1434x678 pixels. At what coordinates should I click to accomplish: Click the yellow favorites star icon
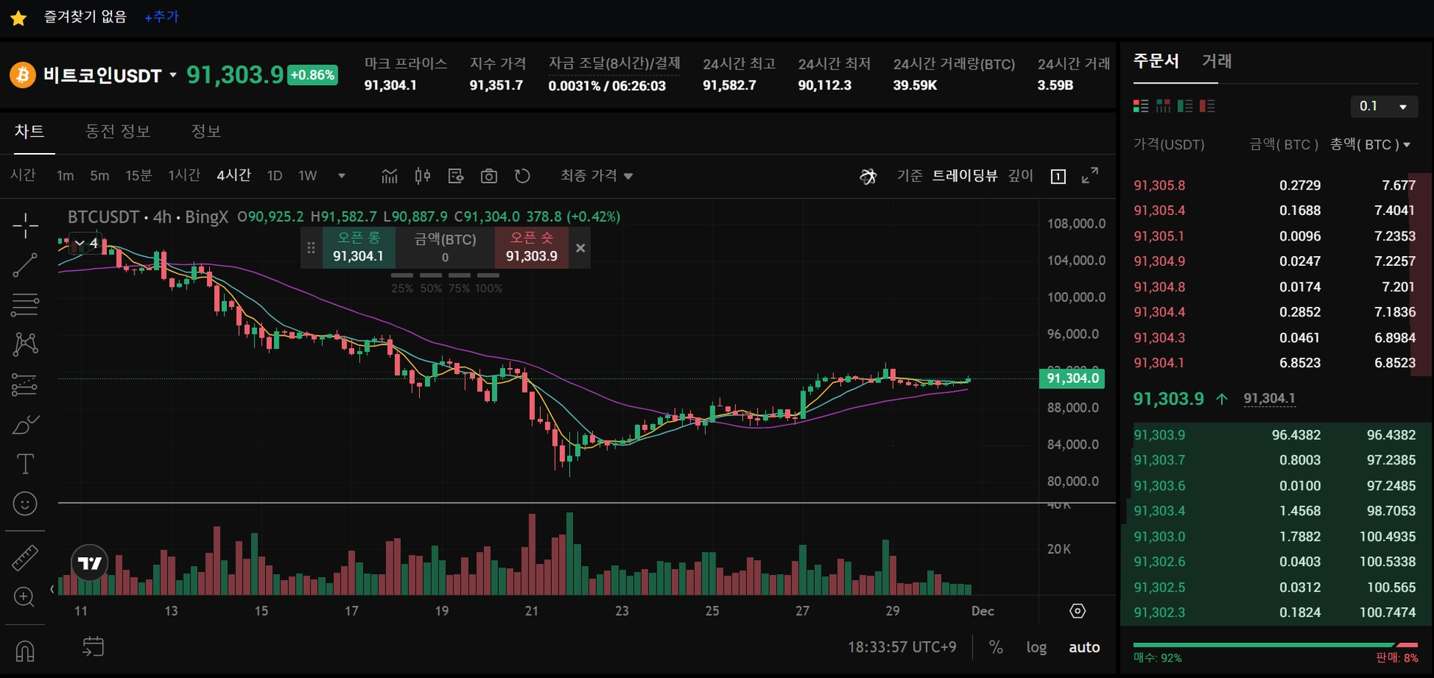click(19, 18)
